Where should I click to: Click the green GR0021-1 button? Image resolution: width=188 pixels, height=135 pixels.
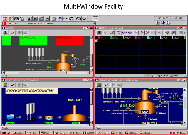(33, 41)
